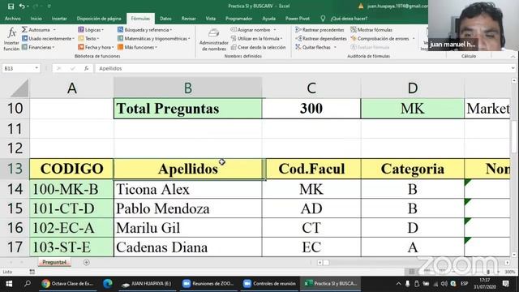
Task: Open the Power Pivot tab
Action: click(x=298, y=19)
